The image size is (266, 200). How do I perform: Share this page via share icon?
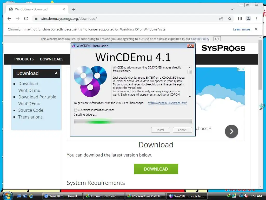[221, 18]
